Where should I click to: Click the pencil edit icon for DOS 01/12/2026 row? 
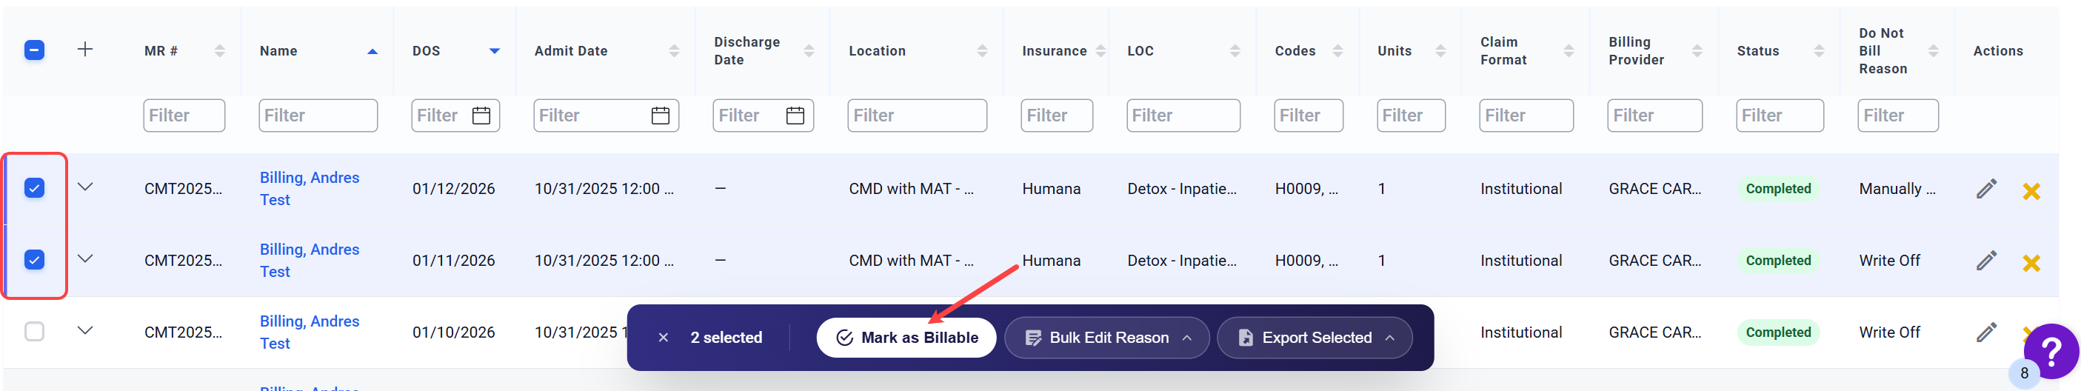1985,189
